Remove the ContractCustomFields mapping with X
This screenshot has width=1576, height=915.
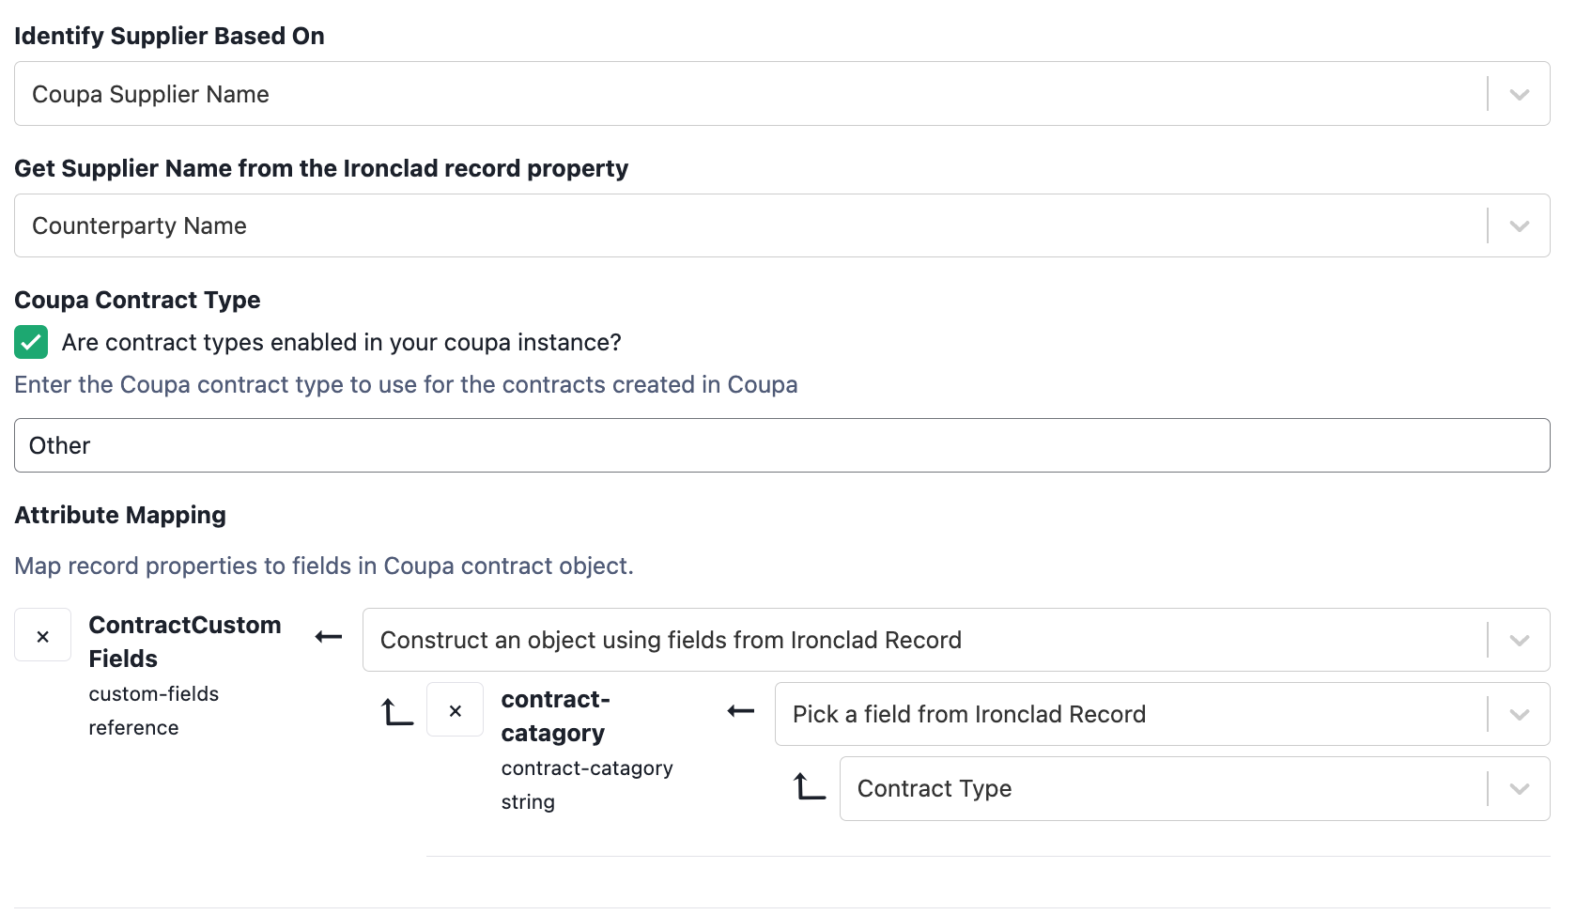[42, 636]
